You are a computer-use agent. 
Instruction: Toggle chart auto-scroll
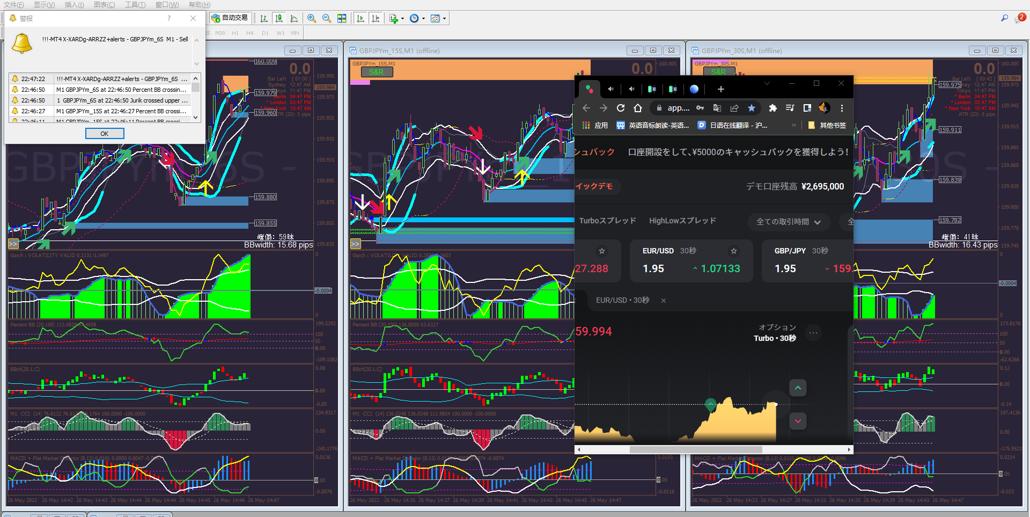pos(360,18)
